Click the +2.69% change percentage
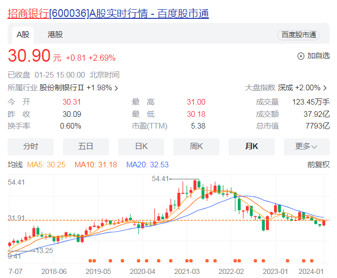The image size is (337, 278). [102, 58]
